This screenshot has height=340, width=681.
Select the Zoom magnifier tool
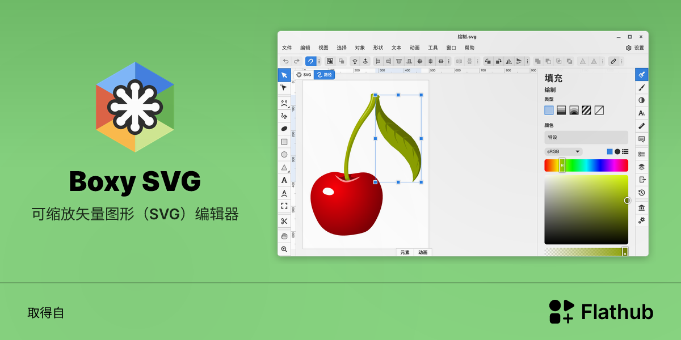click(284, 249)
